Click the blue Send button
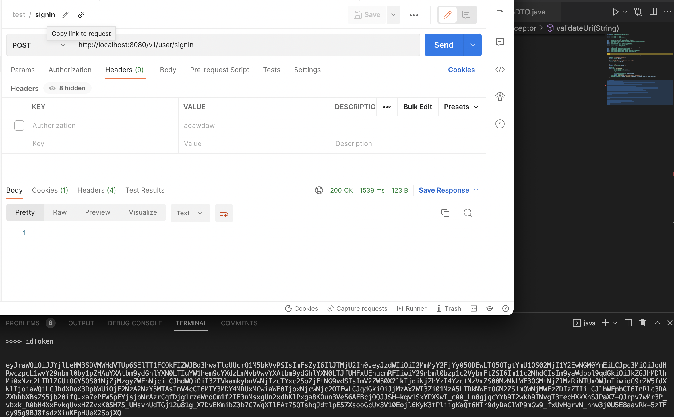This screenshot has width=674, height=417. (444, 45)
